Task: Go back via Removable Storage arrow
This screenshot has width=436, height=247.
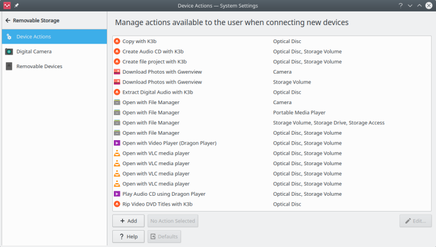Action: [8, 21]
